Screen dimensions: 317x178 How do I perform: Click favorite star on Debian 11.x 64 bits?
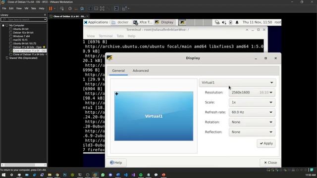pyautogui.click(x=44, y=47)
